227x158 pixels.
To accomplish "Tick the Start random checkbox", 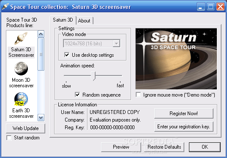I will coord(9,138).
